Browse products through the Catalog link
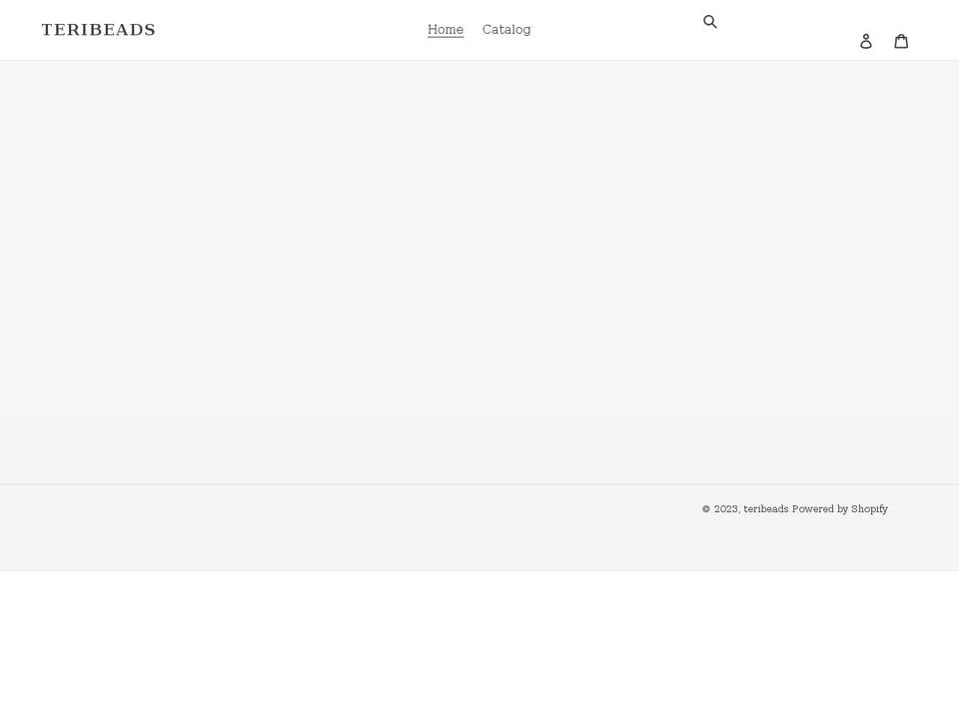 pos(506,30)
